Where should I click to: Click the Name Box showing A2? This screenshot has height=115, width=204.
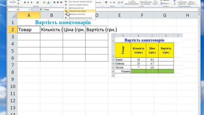18,10
